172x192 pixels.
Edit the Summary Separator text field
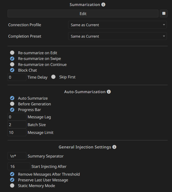point(17,156)
